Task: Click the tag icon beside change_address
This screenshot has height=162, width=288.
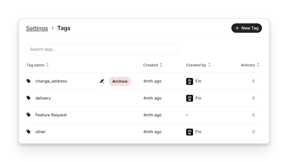Action: [29, 81]
